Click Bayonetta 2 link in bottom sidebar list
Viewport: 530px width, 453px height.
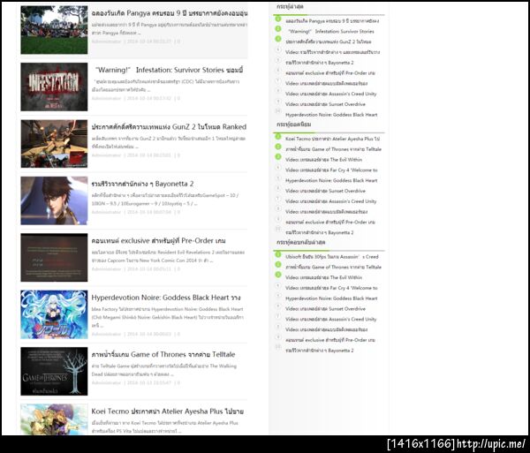[x=320, y=351]
